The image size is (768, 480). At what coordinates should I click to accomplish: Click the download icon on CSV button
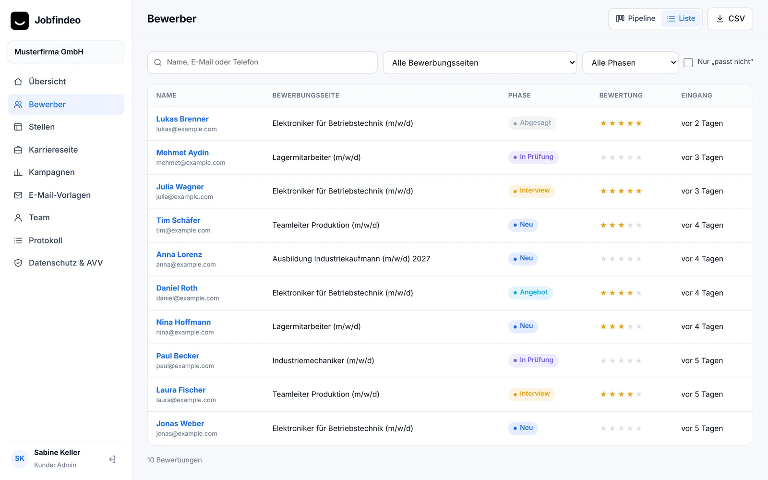tap(720, 19)
